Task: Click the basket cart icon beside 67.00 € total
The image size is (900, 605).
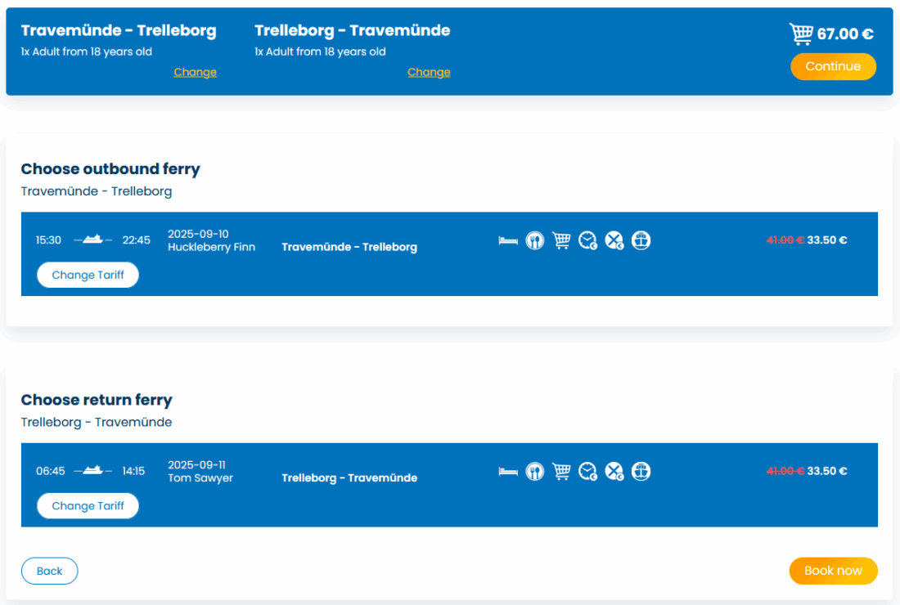Action: coord(800,34)
